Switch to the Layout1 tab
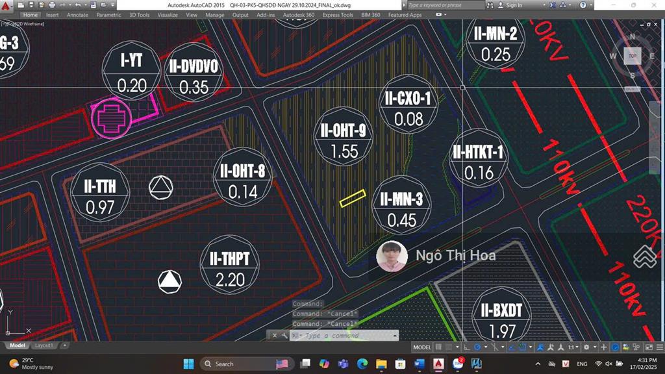 (44, 345)
